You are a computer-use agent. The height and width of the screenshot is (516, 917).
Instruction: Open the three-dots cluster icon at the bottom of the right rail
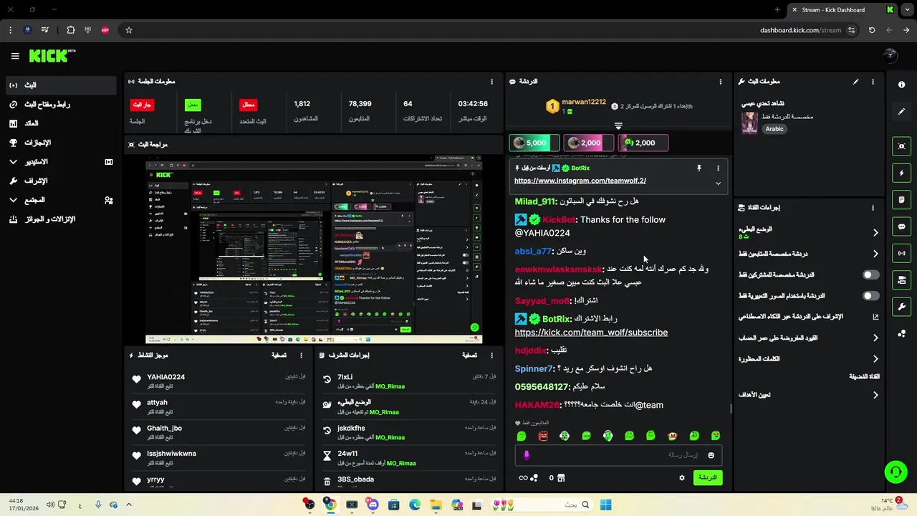pyautogui.click(x=901, y=333)
